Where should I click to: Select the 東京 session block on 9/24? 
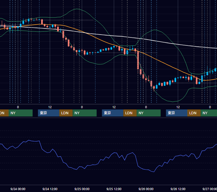click(x=49, y=113)
